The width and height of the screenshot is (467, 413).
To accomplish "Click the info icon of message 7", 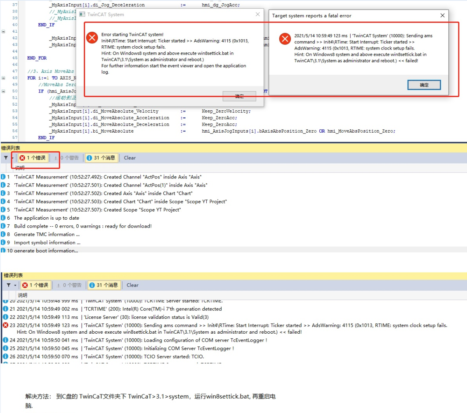I will pos(3,226).
